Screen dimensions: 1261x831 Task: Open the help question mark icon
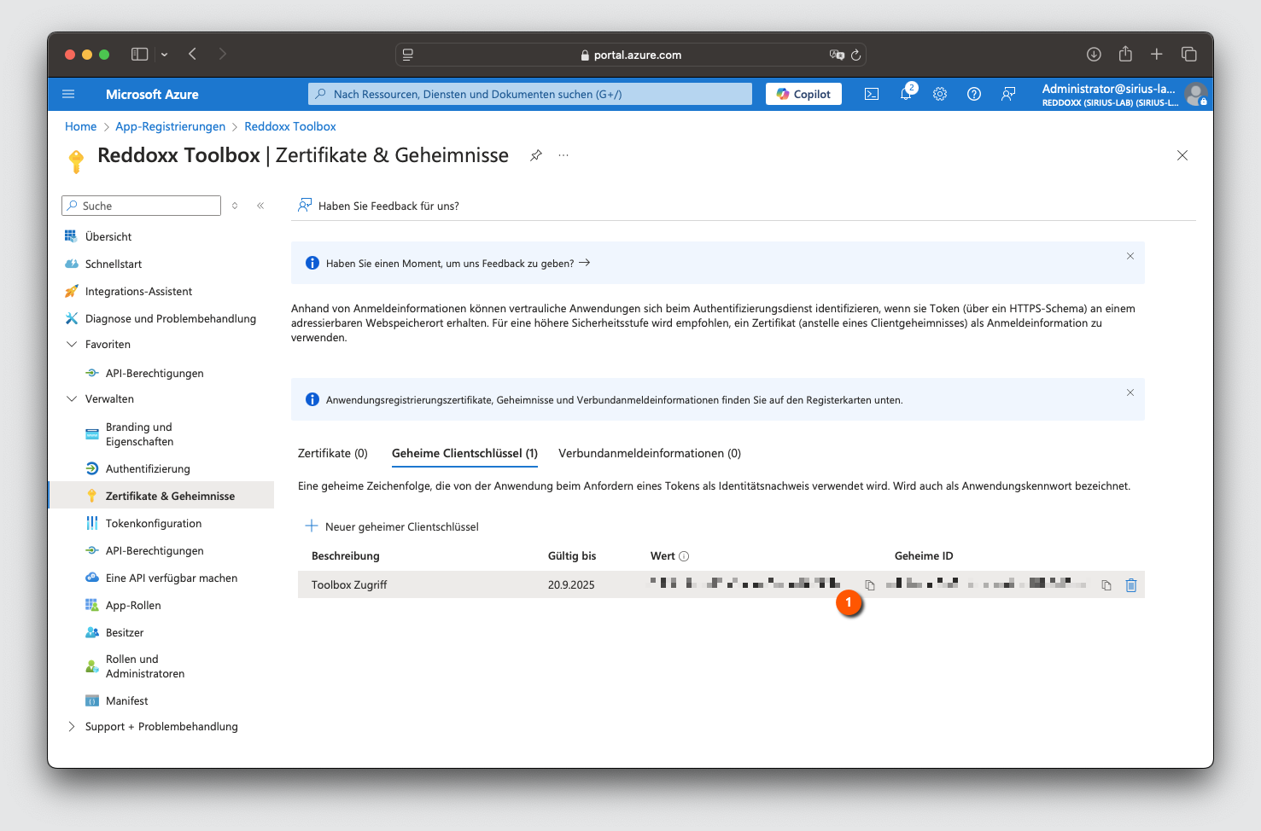click(x=974, y=94)
